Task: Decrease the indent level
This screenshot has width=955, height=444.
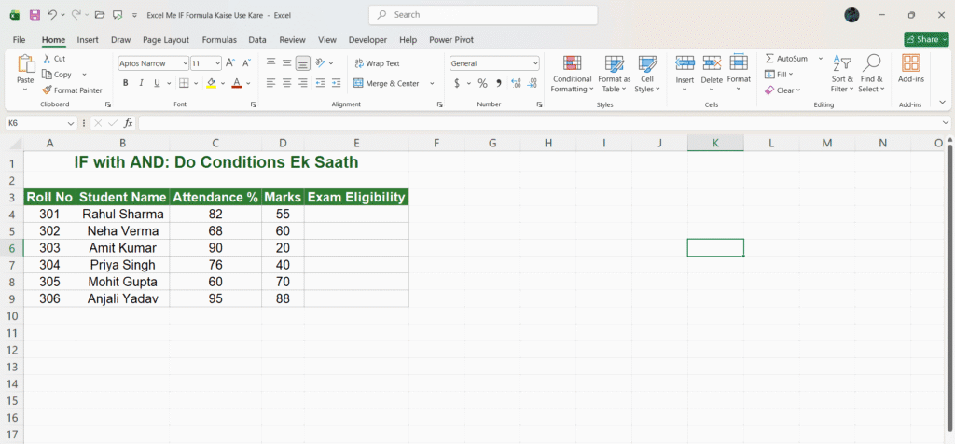Action: [321, 83]
